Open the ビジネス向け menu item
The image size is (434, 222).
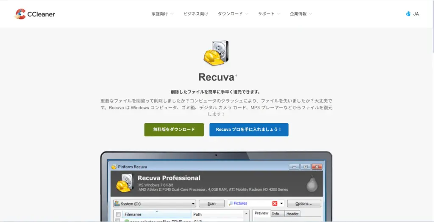click(195, 14)
